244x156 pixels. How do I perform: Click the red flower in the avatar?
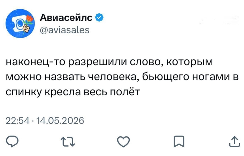pos(29,19)
